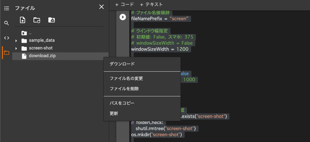
Task: Run the code cell
Action: click(x=122, y=17)
